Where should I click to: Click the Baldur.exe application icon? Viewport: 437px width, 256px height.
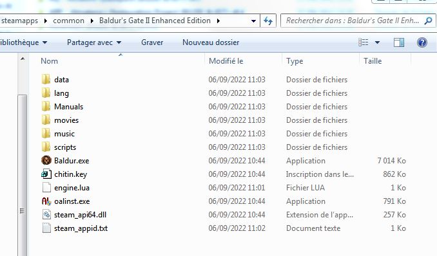pyautogui.click(x=46, y=161)
